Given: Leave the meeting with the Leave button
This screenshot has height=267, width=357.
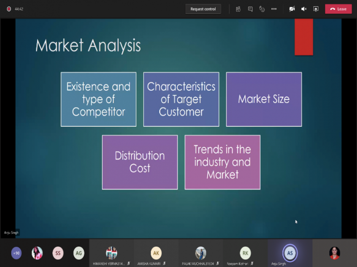Looking at the screenshot, I should (x=338, y=9).
